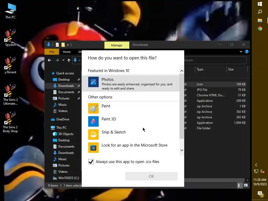Click Quick Access Toolbar new folder icon
The width and height of the screenshot is (268, 201).
click(63, 45)
